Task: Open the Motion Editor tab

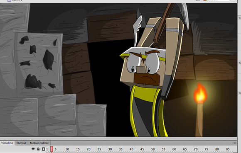Action: click(x=39, y=143)
